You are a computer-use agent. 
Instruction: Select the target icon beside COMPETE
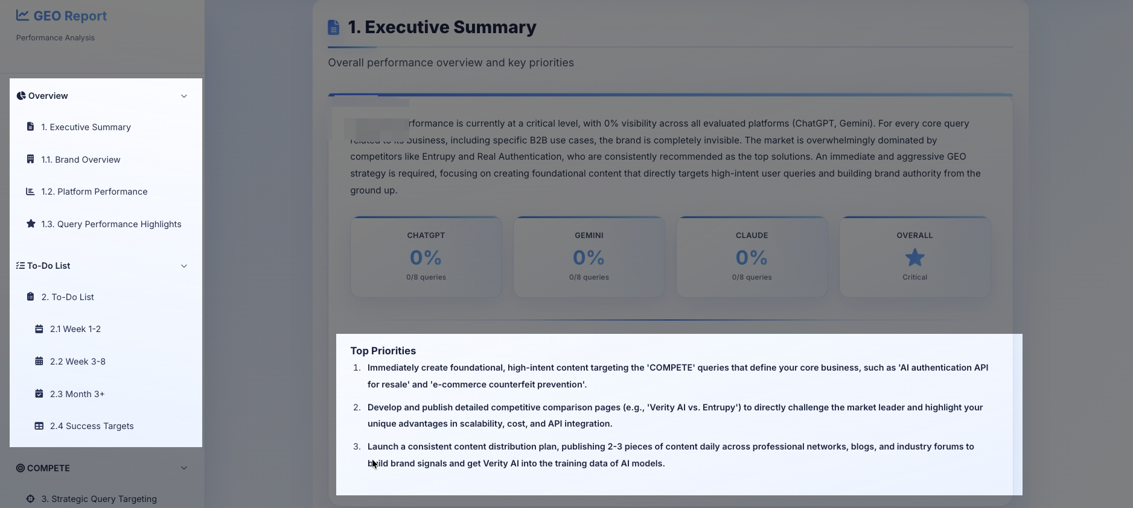tap(20, 468)
